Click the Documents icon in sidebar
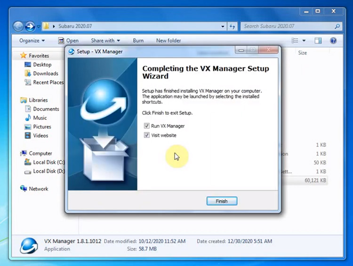Screen dimensions: 353x266 tap(28, 109)
